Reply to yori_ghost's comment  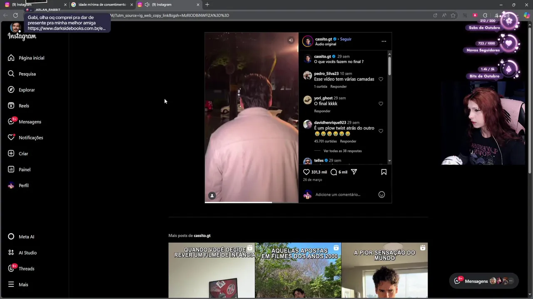(x=322, y=111)
